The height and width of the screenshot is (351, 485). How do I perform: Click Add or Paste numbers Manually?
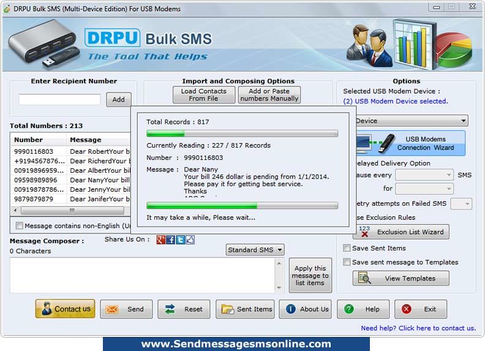tap(269, 95)
